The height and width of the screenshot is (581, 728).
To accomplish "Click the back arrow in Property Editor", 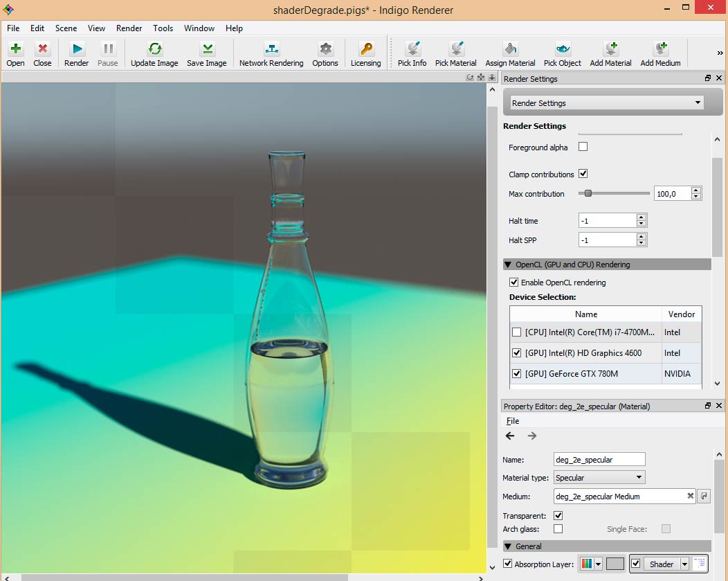I will click(x=510, y=436).
